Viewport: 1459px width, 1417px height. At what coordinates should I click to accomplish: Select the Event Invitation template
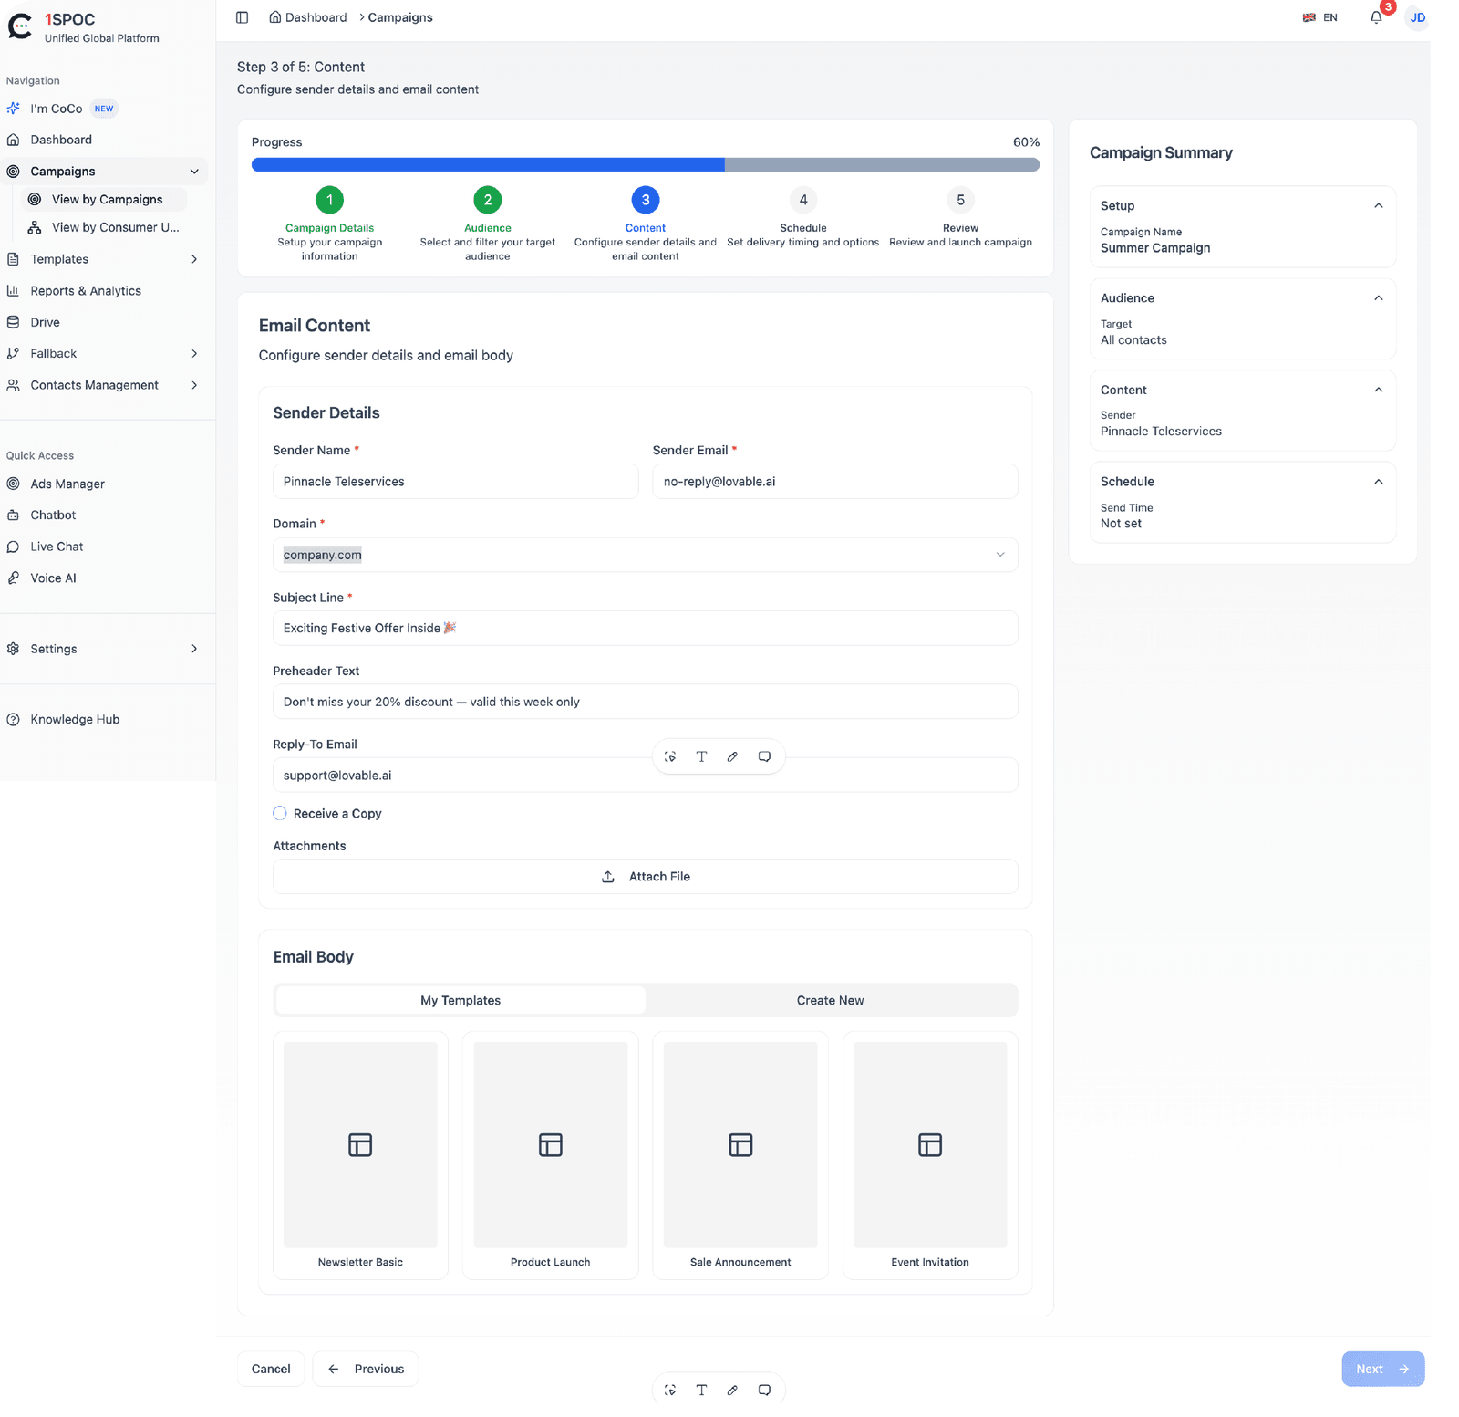tap(930, 1155)
